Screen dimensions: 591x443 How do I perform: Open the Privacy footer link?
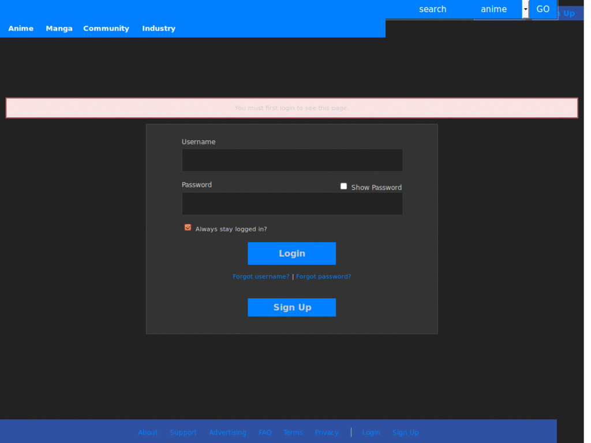(326, 432)
